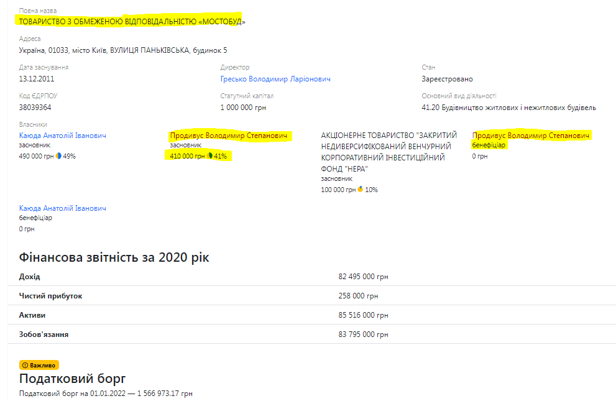Click the statutory capital value 1 000 000 грн
This screenshot has height=401, width=616.
(244, 108)
